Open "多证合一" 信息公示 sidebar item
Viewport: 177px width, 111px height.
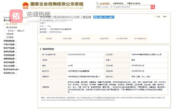click(x=15, y=31)
